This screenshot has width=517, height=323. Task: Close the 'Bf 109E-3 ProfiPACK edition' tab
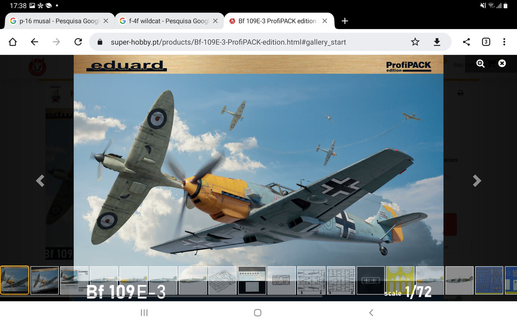click(x=325, y=21)
